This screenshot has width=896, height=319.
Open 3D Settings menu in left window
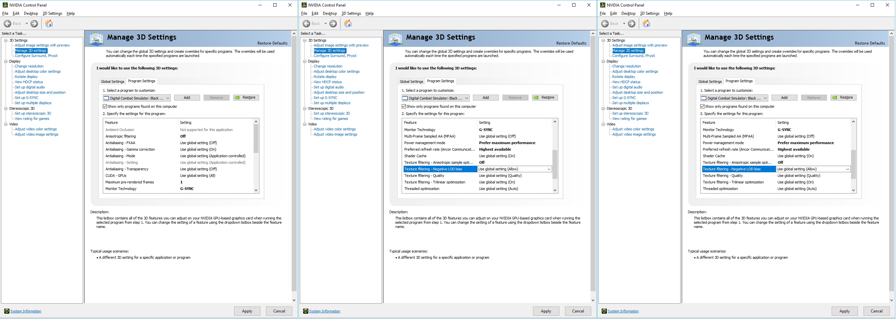pos(52,13)
